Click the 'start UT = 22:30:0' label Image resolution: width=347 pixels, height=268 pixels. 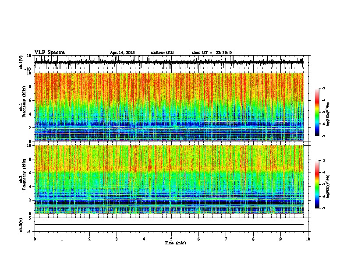click(x=212, y=53)
